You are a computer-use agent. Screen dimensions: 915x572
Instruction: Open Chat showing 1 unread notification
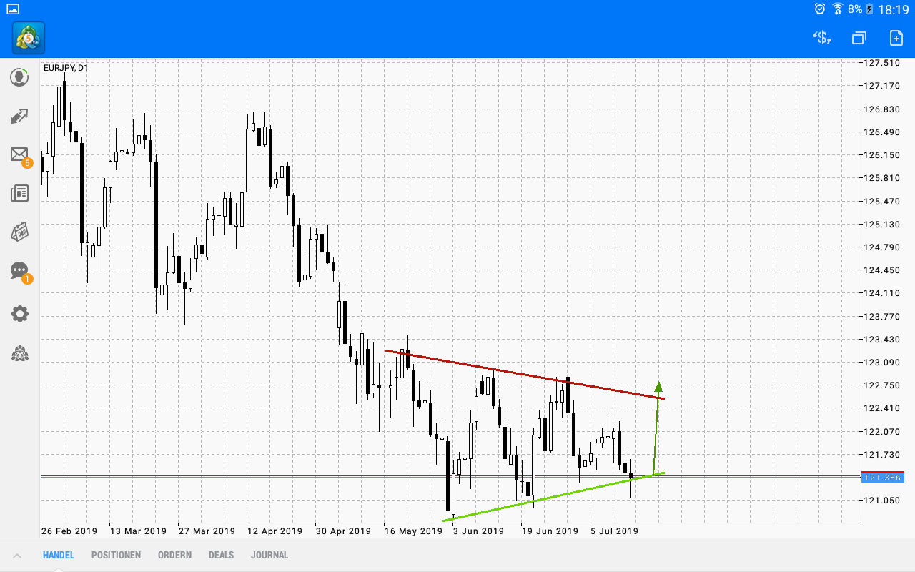coord(19,271)
